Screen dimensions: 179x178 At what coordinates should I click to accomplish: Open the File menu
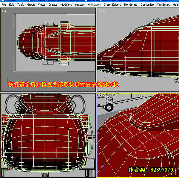point(4,5)
